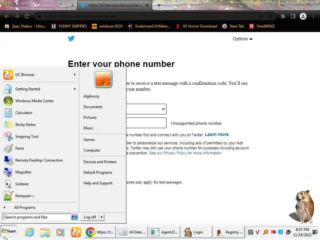Follow the Learn more link
Image resolution: width=320 pixels, height=240 pixels.
[x=217, y=134]
